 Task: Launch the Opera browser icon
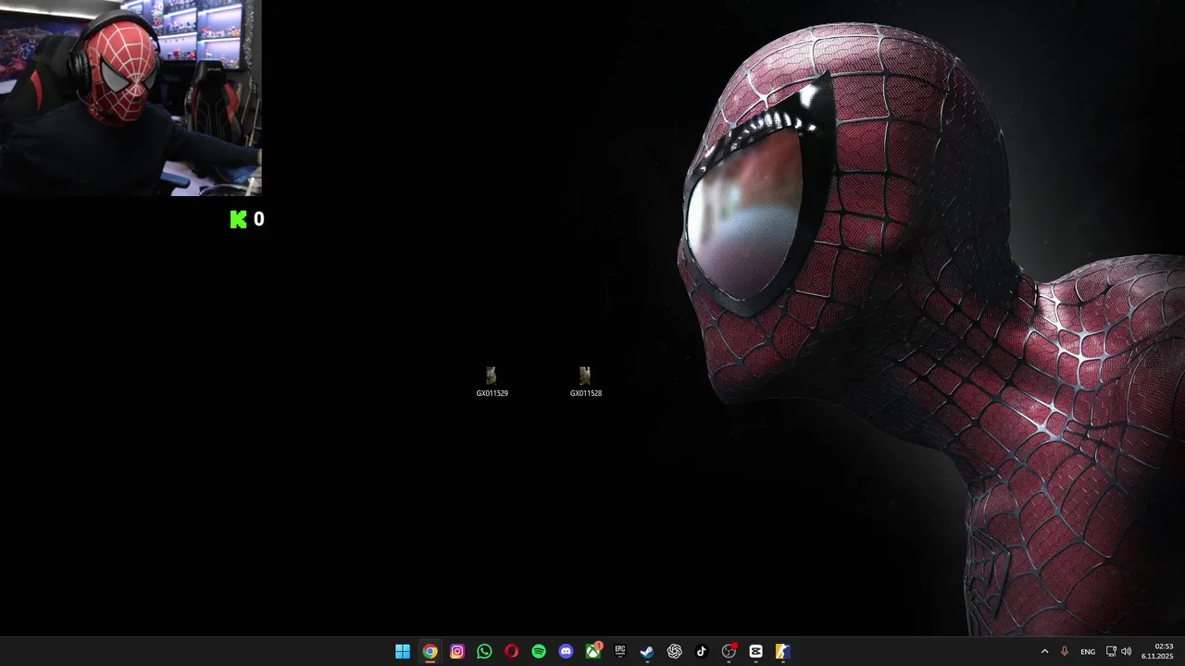[511, 651]
